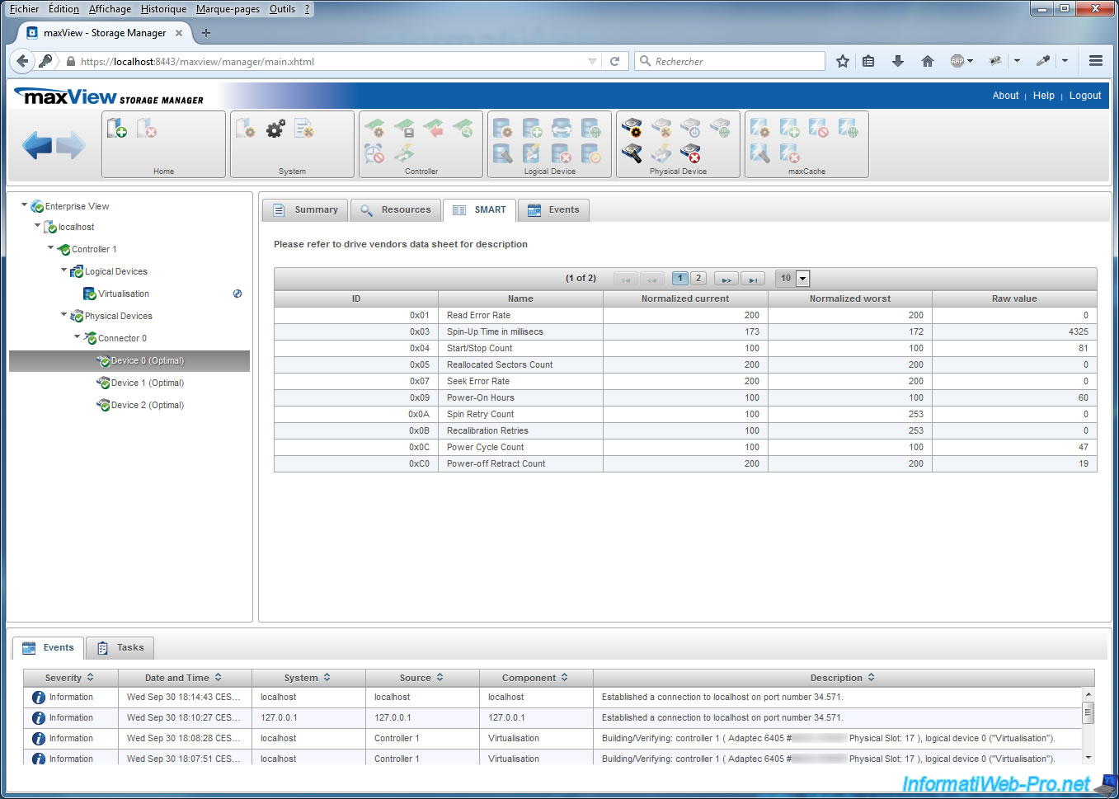Image resolution: width=1119 pixels, height=799 pixels.
Task: Open the Firefox hamburger menu
Action: tap(1095, 61)
